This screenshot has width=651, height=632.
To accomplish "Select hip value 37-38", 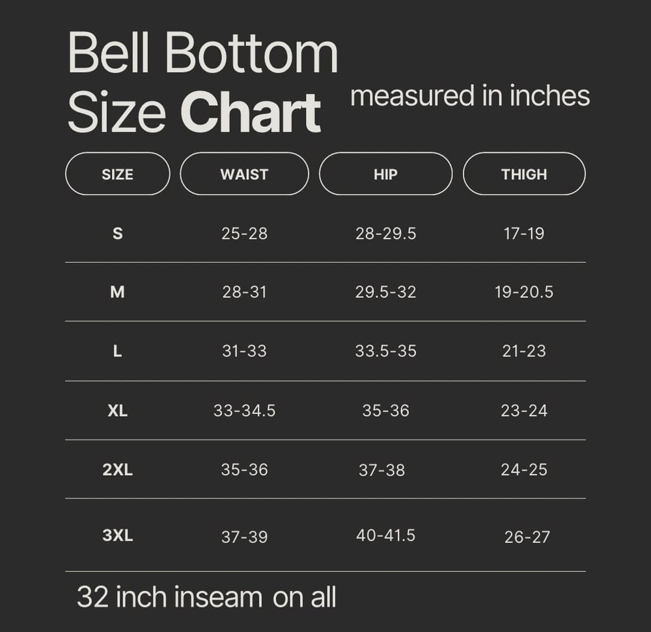I will pos(381,470).
